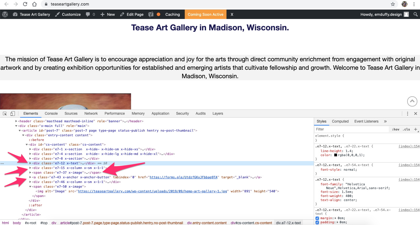Open the DevTools three-dot options menu
Screen dimensions: 420x225
407,114
